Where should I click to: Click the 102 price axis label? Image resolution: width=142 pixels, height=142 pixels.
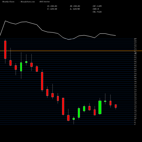135,118
